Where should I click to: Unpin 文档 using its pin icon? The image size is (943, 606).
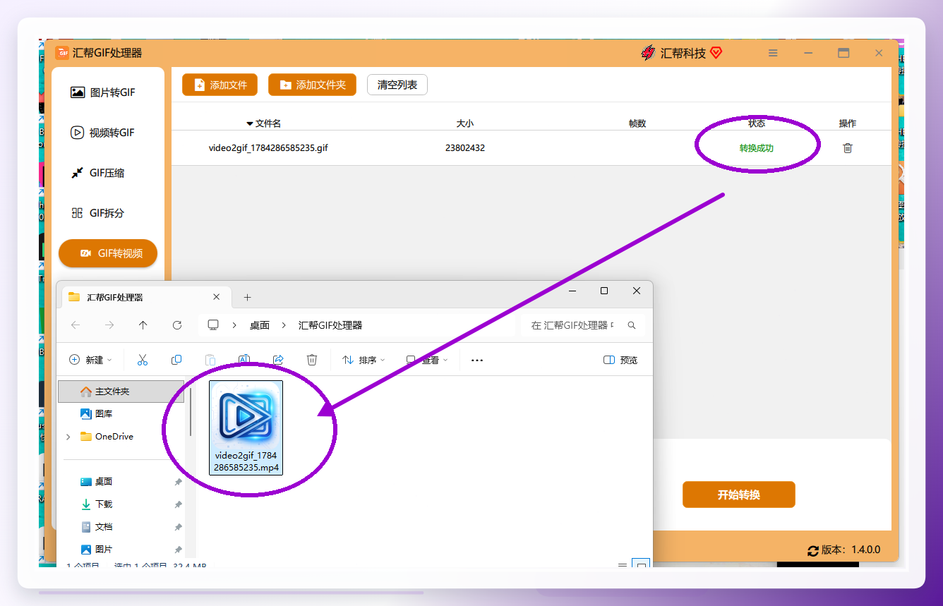click(x=178, y=527)
